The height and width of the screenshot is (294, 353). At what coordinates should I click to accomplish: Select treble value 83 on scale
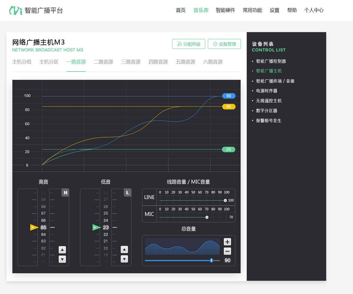point(44,241)
